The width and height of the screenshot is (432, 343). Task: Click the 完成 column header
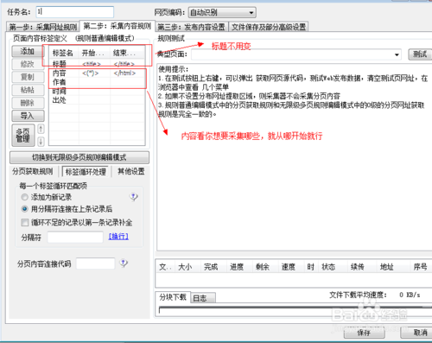tap(213, 267)
